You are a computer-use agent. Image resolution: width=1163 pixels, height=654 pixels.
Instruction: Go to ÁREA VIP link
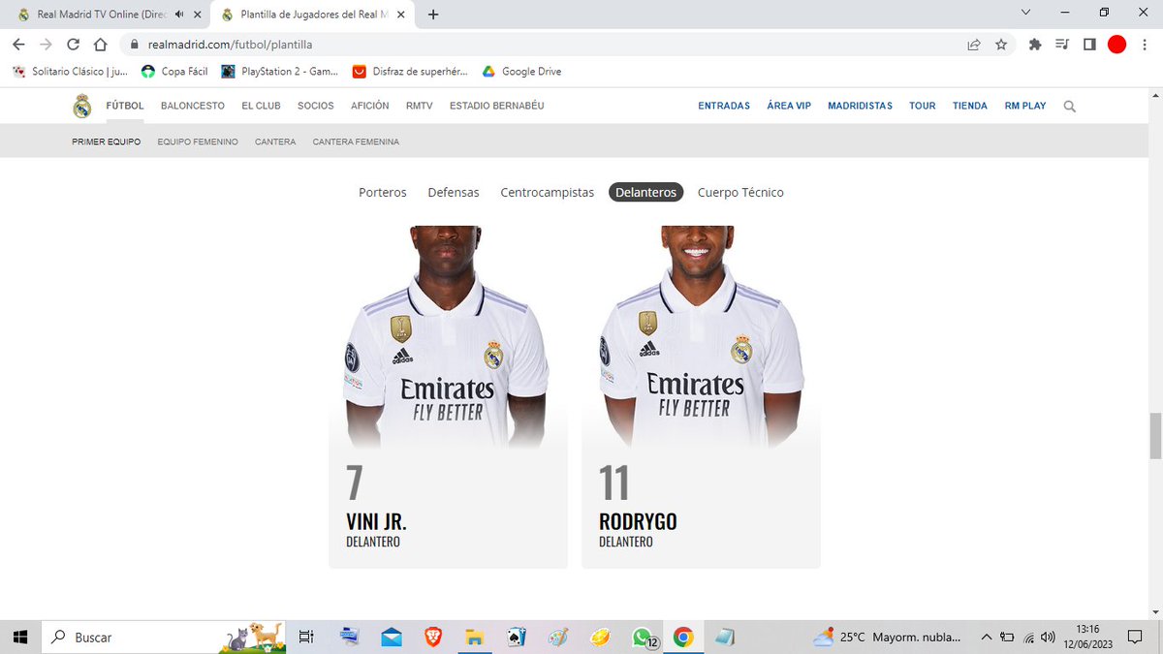[x=789, y=106]
